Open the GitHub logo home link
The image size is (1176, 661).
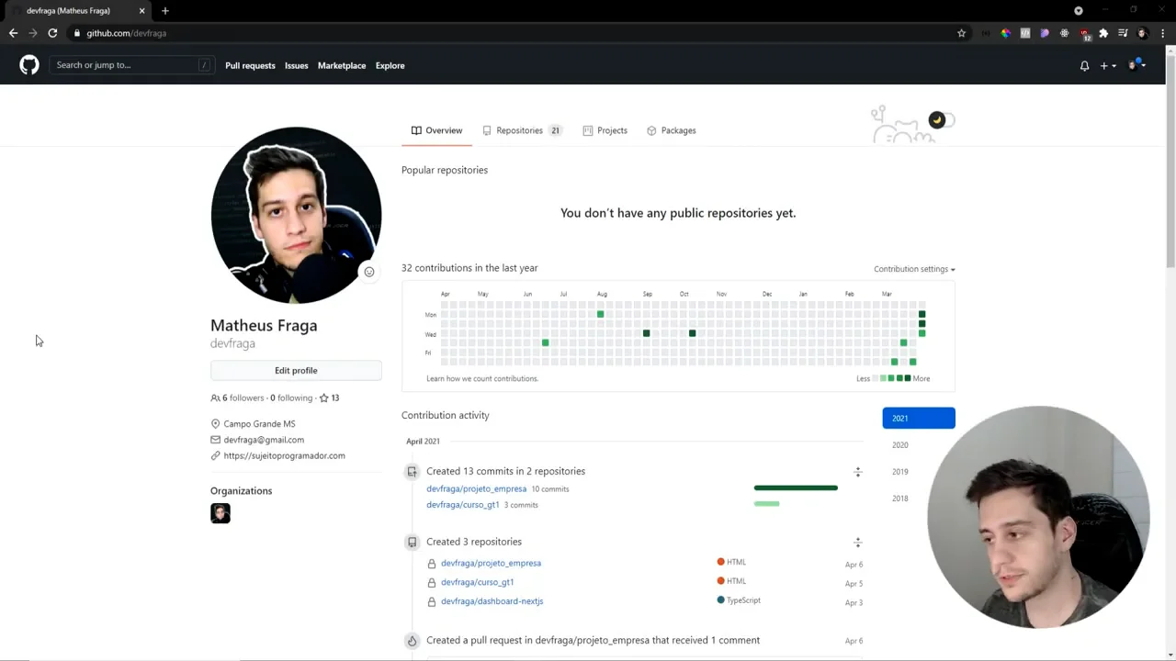click(x=29, y=65)
